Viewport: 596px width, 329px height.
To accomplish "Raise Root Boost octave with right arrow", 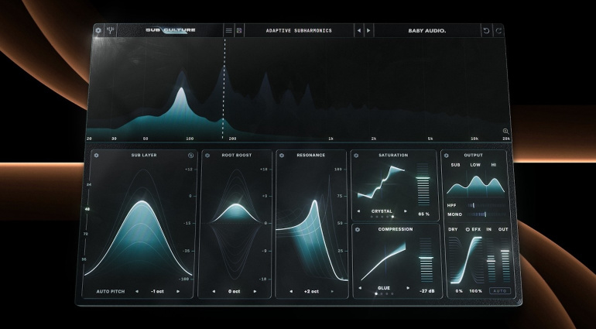I will pos(255,291).
